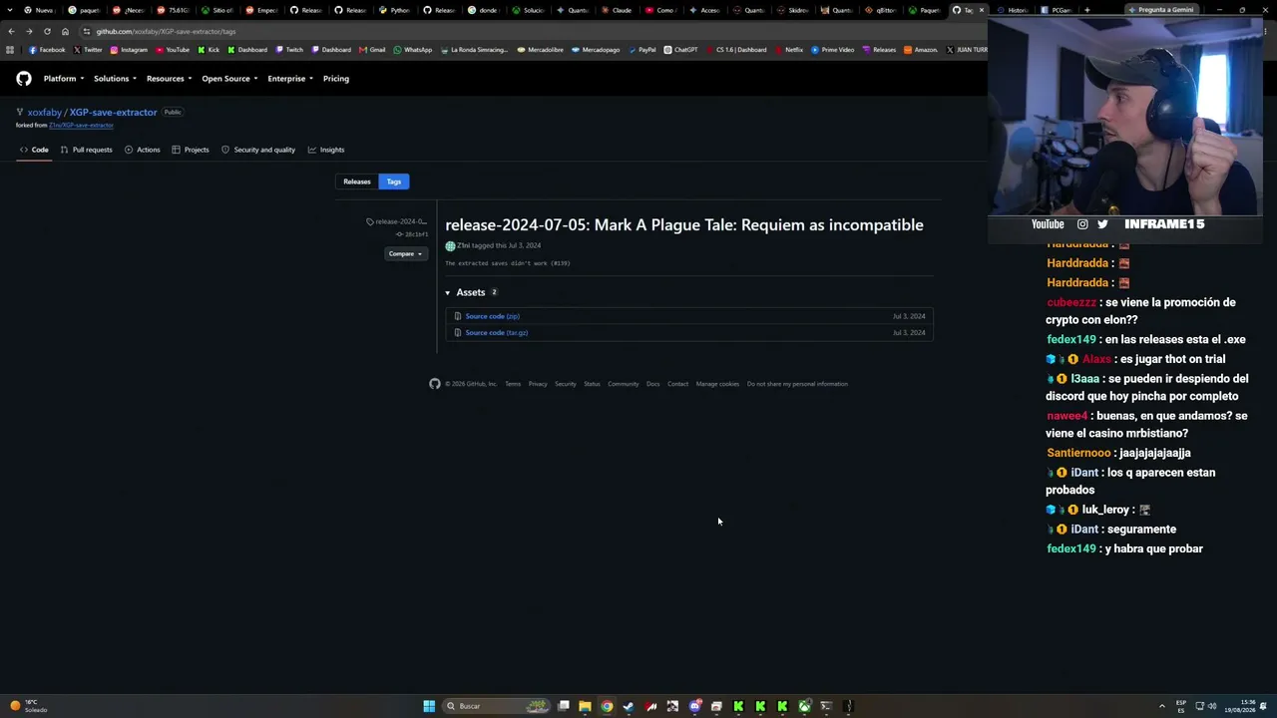
Task: Switch to the Claude browser tab
Action: (617, 10)
